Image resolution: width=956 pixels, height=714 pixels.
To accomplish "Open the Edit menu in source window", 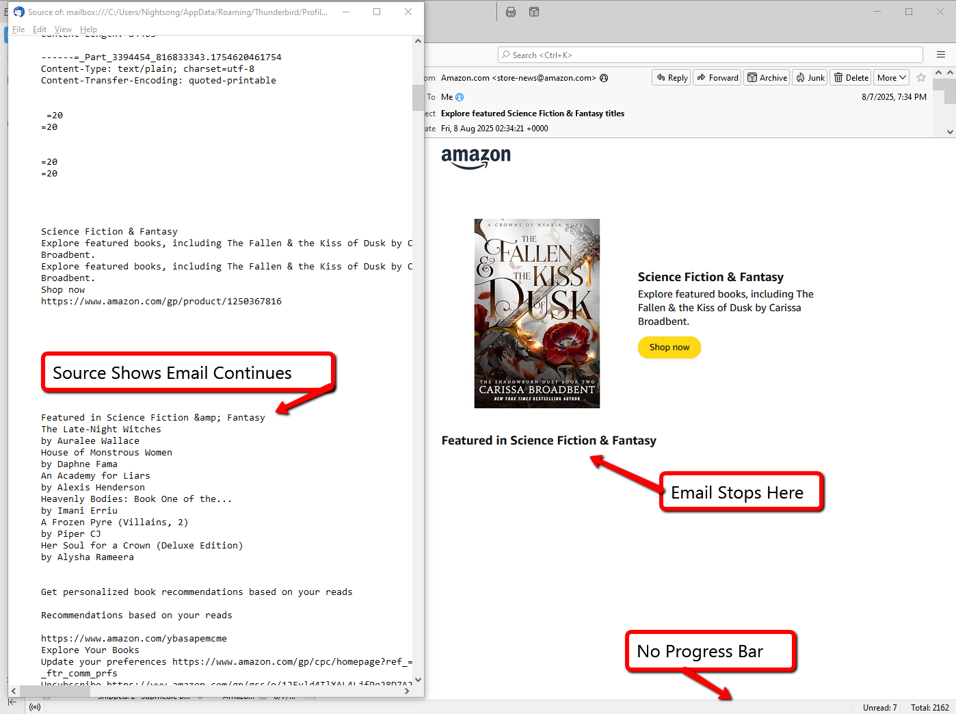I will [x=40, y=29].
